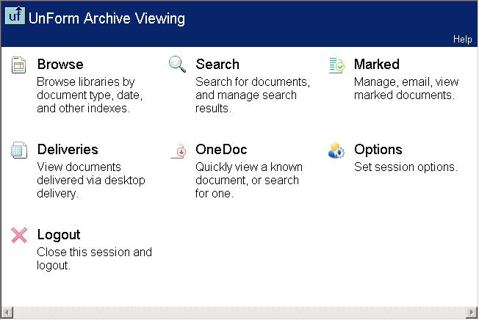Open the Marked heading link
479x320 pixels.
(x=377, y=65)
